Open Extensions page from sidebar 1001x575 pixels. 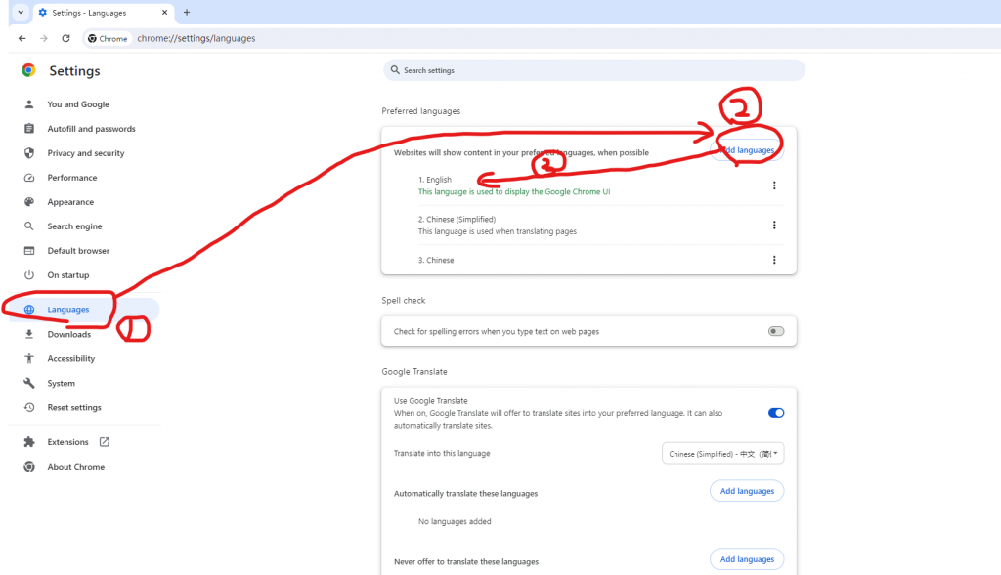tap(67, 442)
